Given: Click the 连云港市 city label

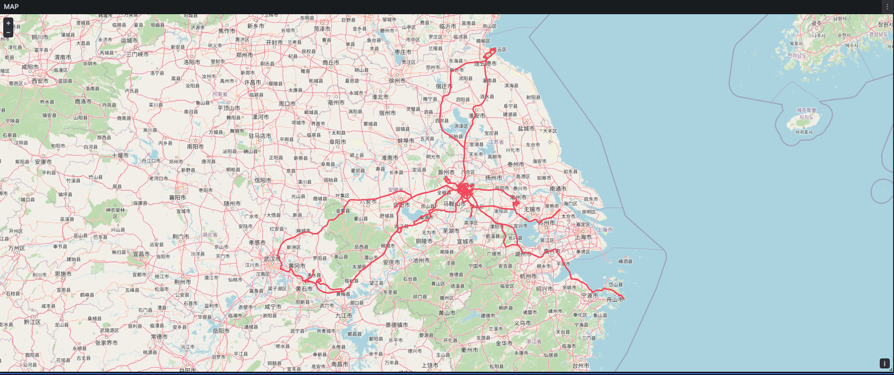Looking at the screenshot, I should tap(486, 63).
